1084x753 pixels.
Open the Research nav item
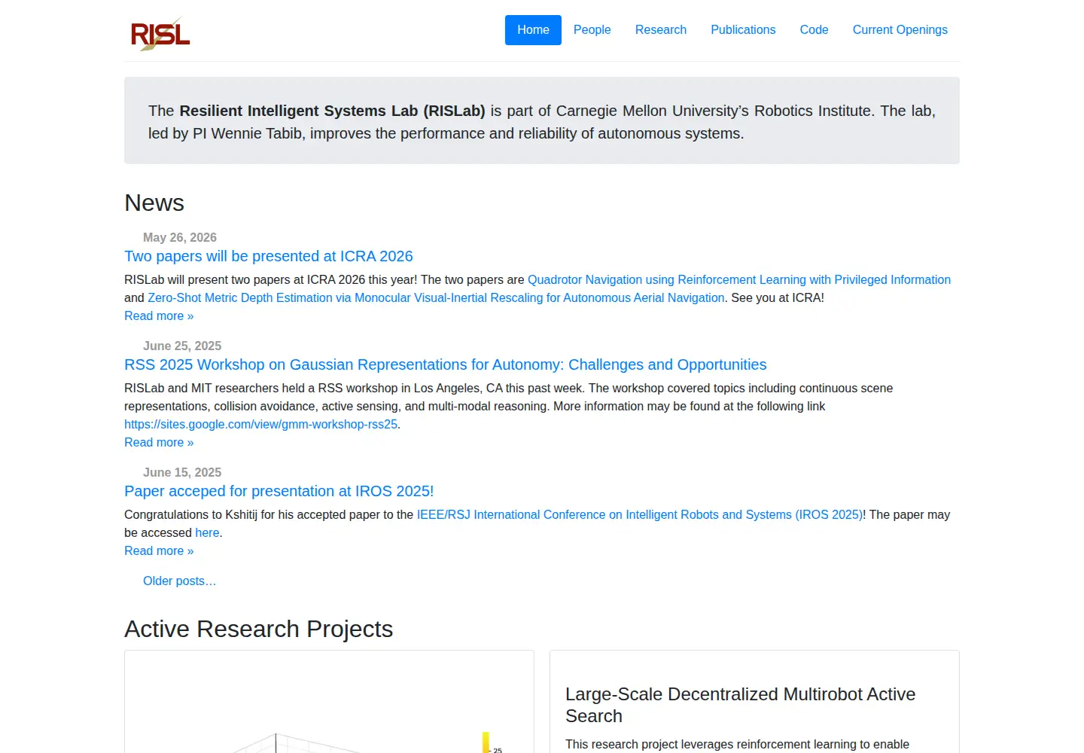point(660,30)
